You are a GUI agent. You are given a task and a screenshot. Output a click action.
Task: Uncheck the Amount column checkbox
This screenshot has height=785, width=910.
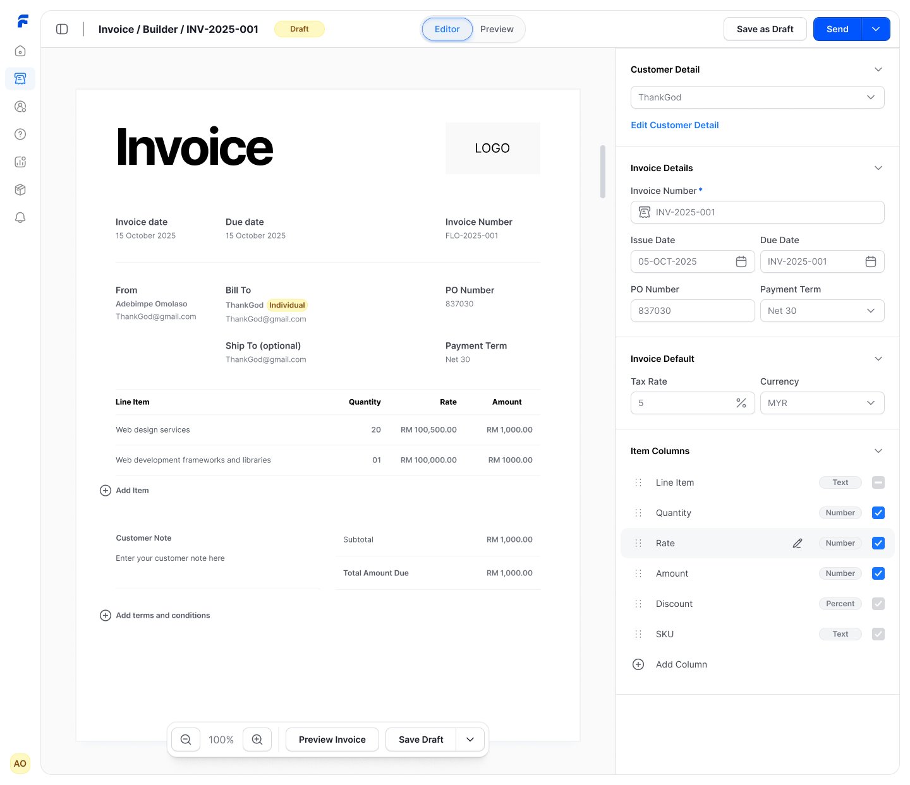pyautogui.click(x=878, y=573)
